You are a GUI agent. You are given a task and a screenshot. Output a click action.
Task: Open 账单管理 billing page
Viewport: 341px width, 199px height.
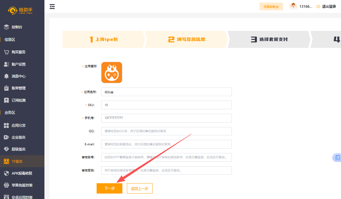click(x=18, y=88)
